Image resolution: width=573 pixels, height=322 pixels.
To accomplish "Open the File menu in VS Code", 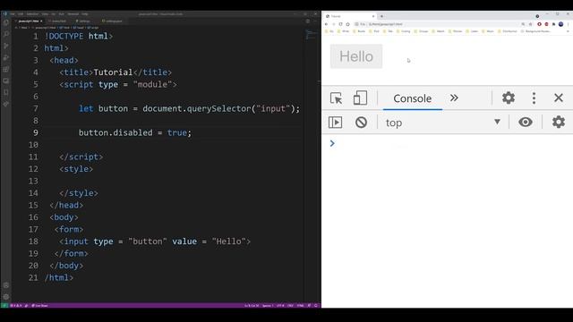I will [x=13, y=14].
